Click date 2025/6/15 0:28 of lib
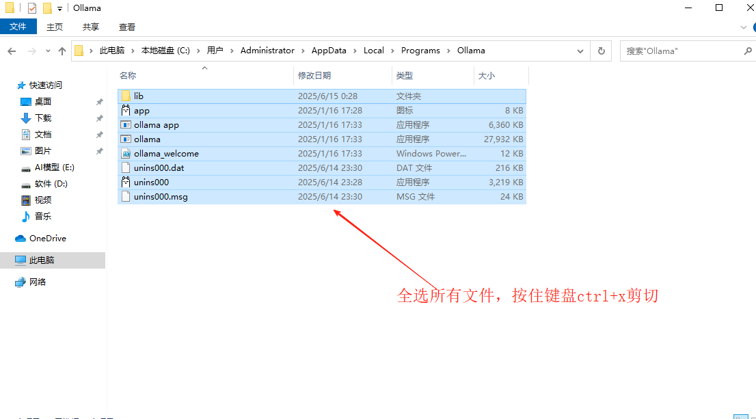Viewport: 756px width, 419px height. (x=327, y=96)
